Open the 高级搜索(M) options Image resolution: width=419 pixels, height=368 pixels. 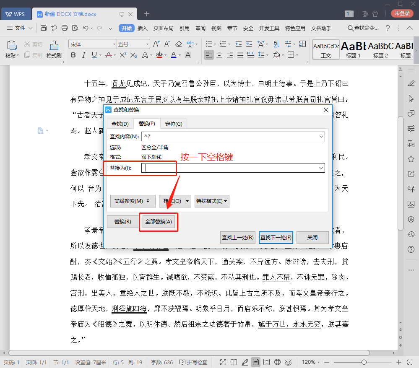[x=133, y=201]
